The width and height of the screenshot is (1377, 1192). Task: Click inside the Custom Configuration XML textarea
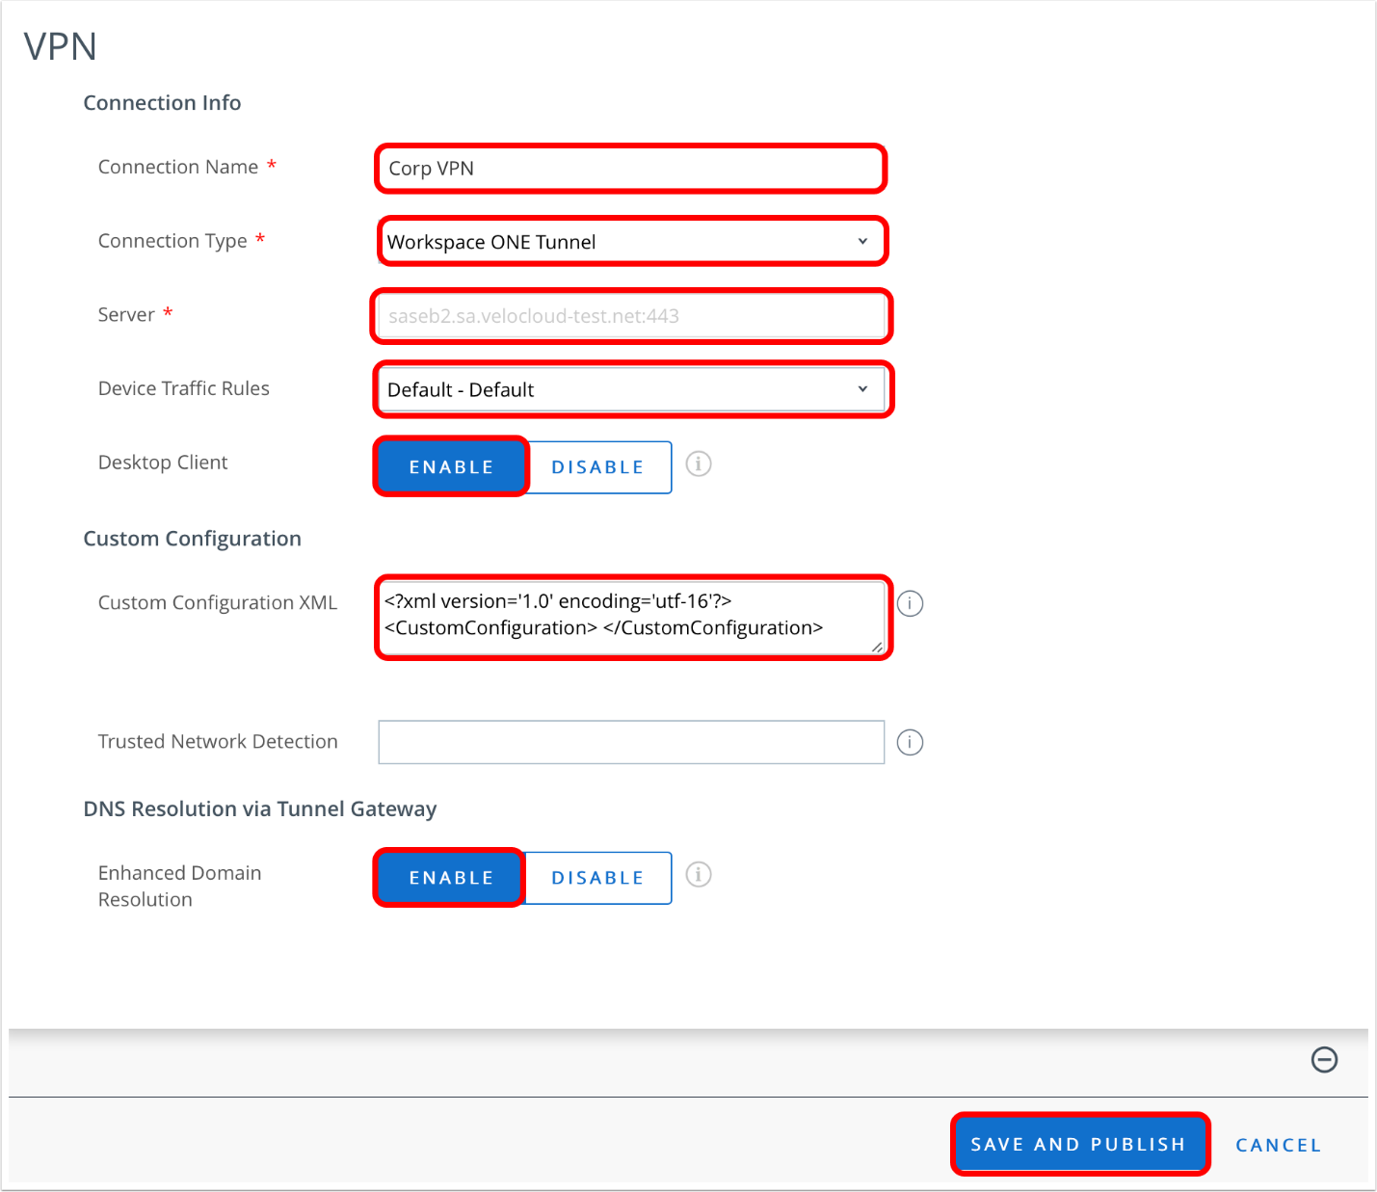click(630, 617)
